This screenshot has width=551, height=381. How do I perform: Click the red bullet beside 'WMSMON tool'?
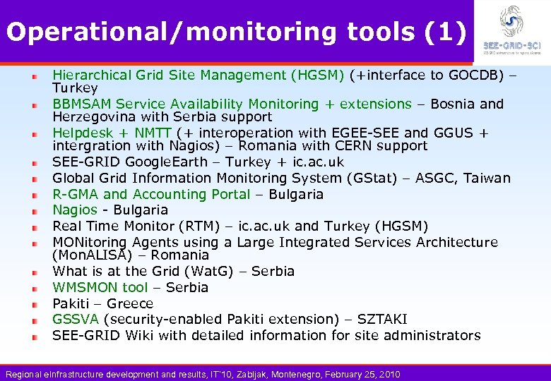(x=35, y=289)
